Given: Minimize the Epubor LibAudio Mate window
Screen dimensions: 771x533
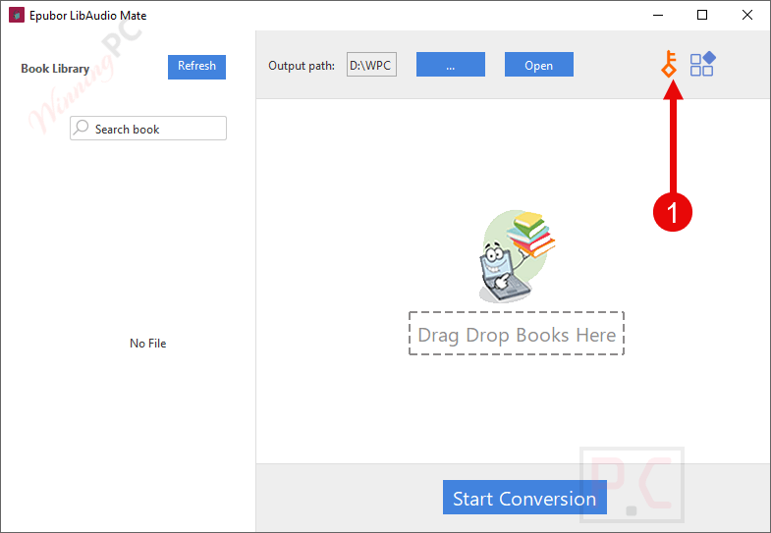Looking at the screenshot, I should tap(658, 16).
